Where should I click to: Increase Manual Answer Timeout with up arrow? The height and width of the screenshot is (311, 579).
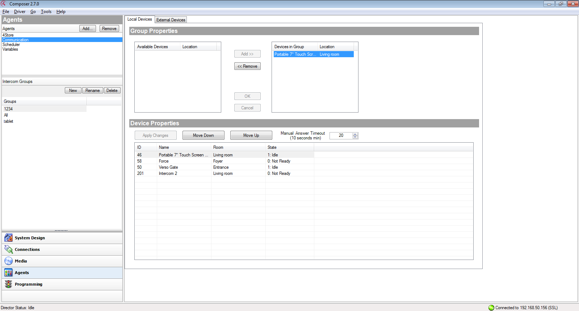tap(355, 134)
